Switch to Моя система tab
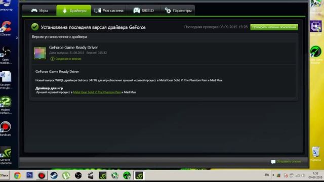Viewport: 324px width, 182px height. click(108, 11)
